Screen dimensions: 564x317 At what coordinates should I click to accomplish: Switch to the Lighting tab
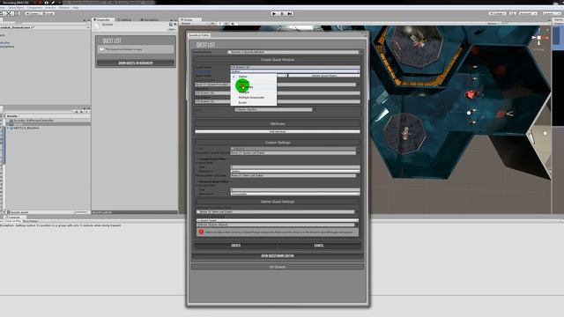tap(124, 19)
